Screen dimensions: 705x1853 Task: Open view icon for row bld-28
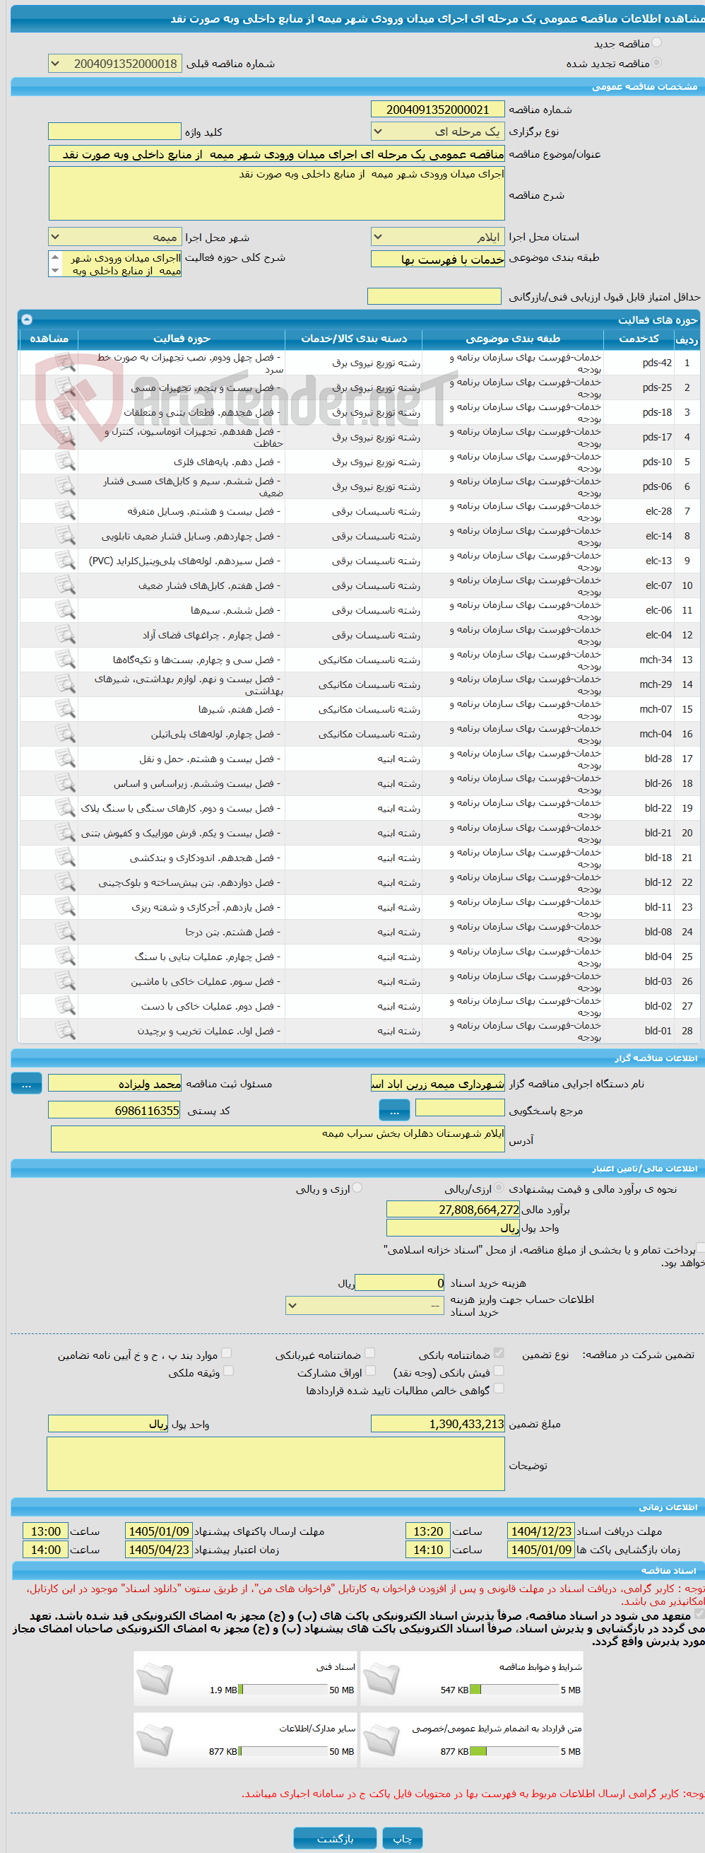click(65, 759)
